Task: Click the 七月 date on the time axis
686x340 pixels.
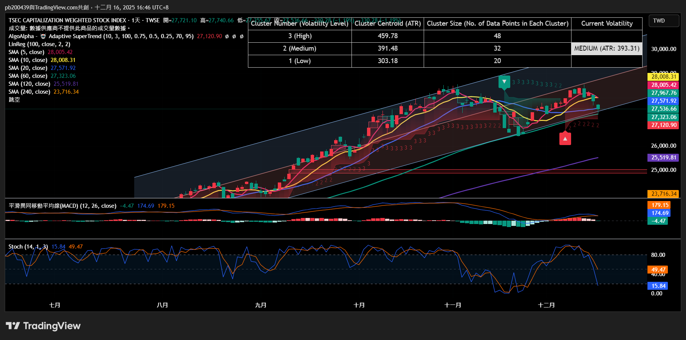Action: [x=55, y=305]
